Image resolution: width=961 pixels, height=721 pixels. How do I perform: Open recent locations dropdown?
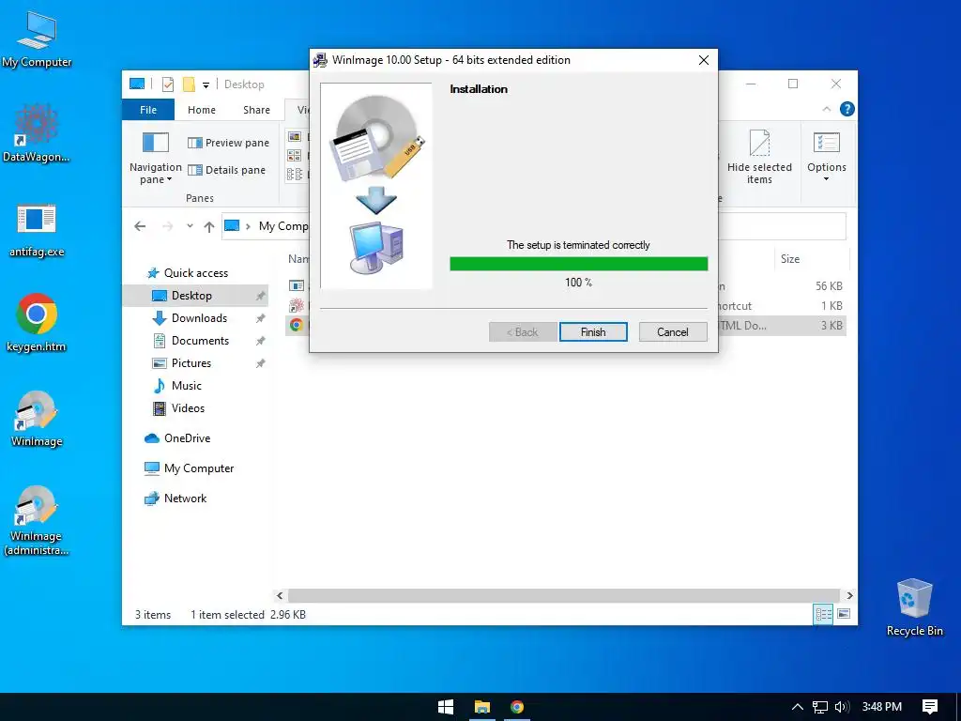190,226
